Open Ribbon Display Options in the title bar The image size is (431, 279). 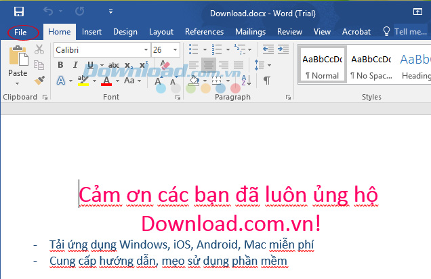(x=417, y=12)
